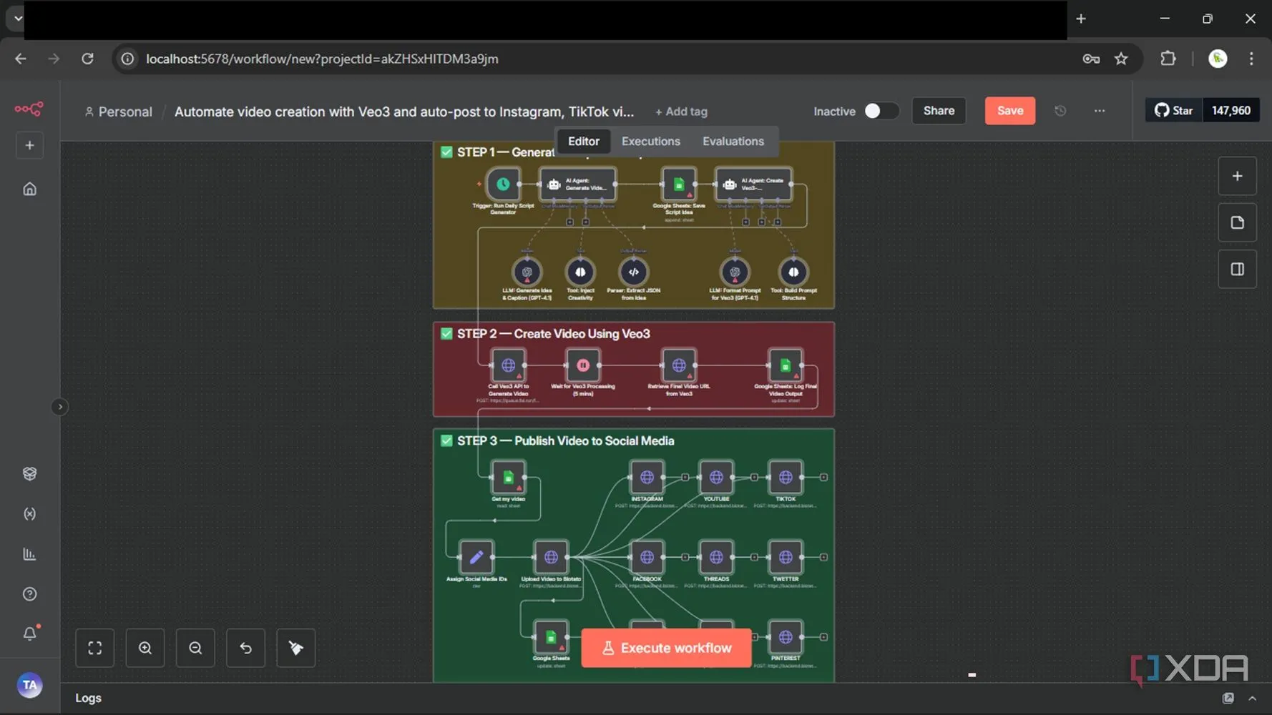Reset zoom with the undo arrow icon
This screenshot has width=1272, height=715.
click(x=245, y=648)
